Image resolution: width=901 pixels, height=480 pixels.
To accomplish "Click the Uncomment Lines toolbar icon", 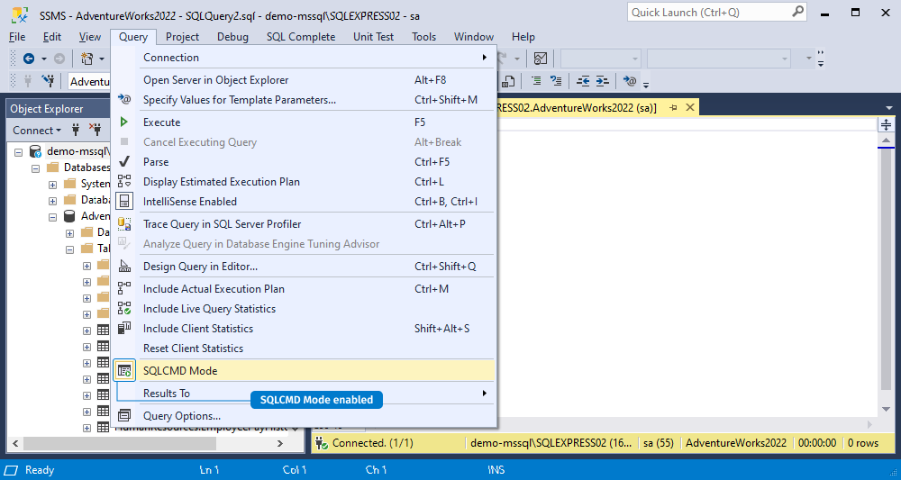I will click(x=556, y=81).
